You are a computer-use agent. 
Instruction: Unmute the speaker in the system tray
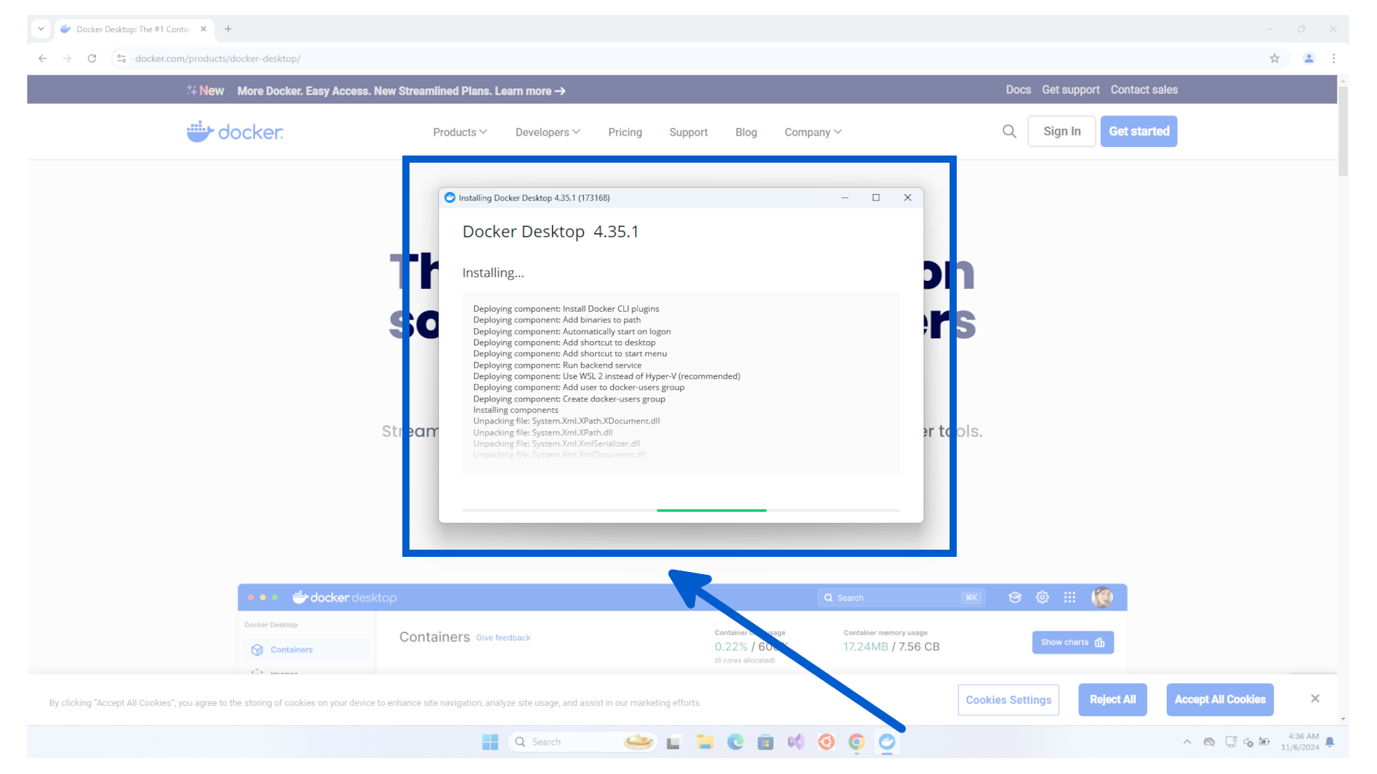click(x=1248, y=742)
